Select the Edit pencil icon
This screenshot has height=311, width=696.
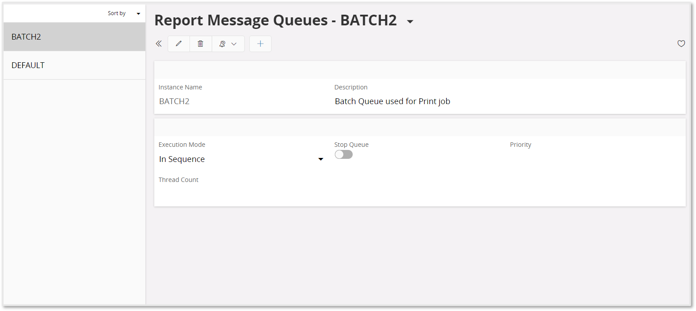(178, 44)
